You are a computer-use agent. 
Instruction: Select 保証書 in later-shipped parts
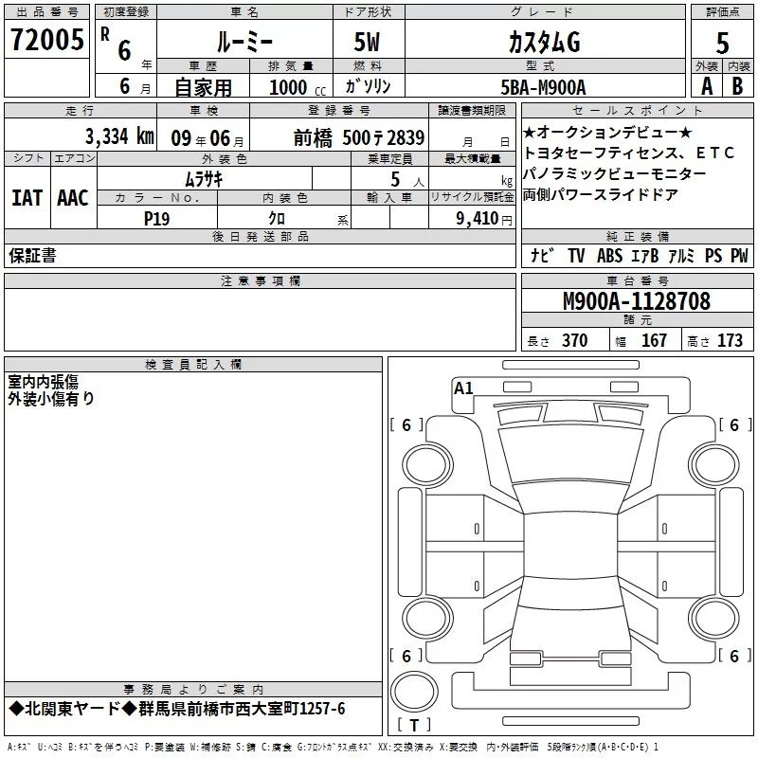[32, 256]
